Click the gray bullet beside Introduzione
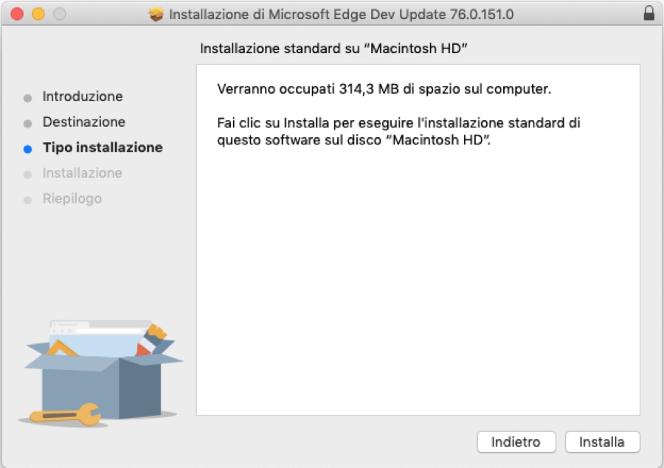This screenshot has width=664, height=468. (x=28, y=97)
